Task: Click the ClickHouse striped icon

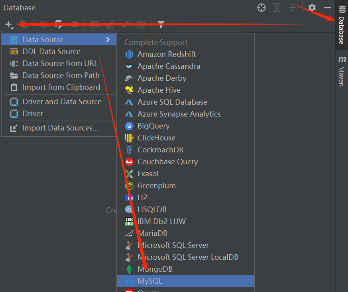Action: point(129,138)
